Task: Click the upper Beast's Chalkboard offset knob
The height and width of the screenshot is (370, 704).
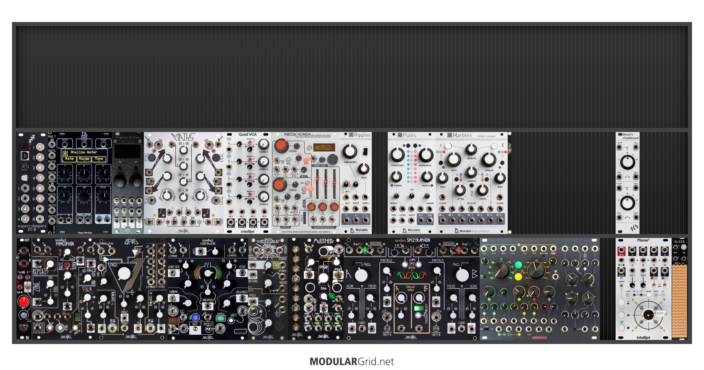Action: (628, 162)
